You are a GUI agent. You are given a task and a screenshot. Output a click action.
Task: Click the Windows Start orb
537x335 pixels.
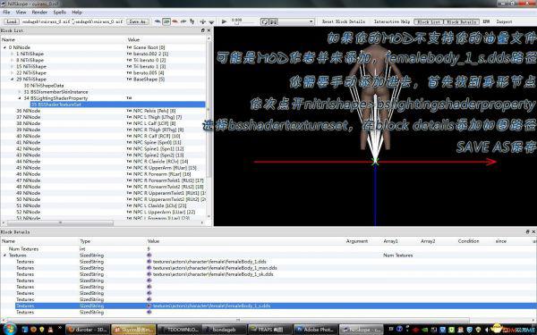[9, 329]
